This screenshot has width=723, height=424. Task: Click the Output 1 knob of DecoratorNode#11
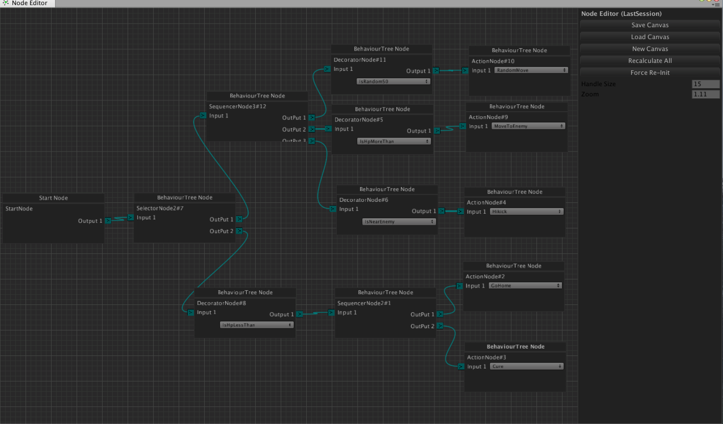pos(436,70)
